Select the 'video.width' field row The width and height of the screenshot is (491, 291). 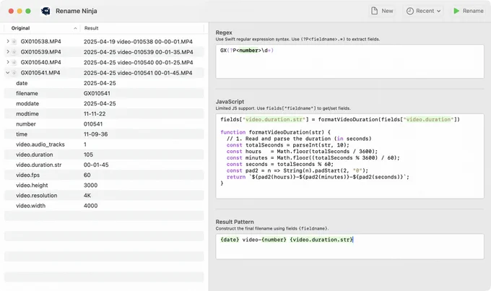104,206
